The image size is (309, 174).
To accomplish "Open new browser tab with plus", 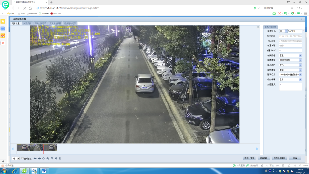I will tap(51, 2).
